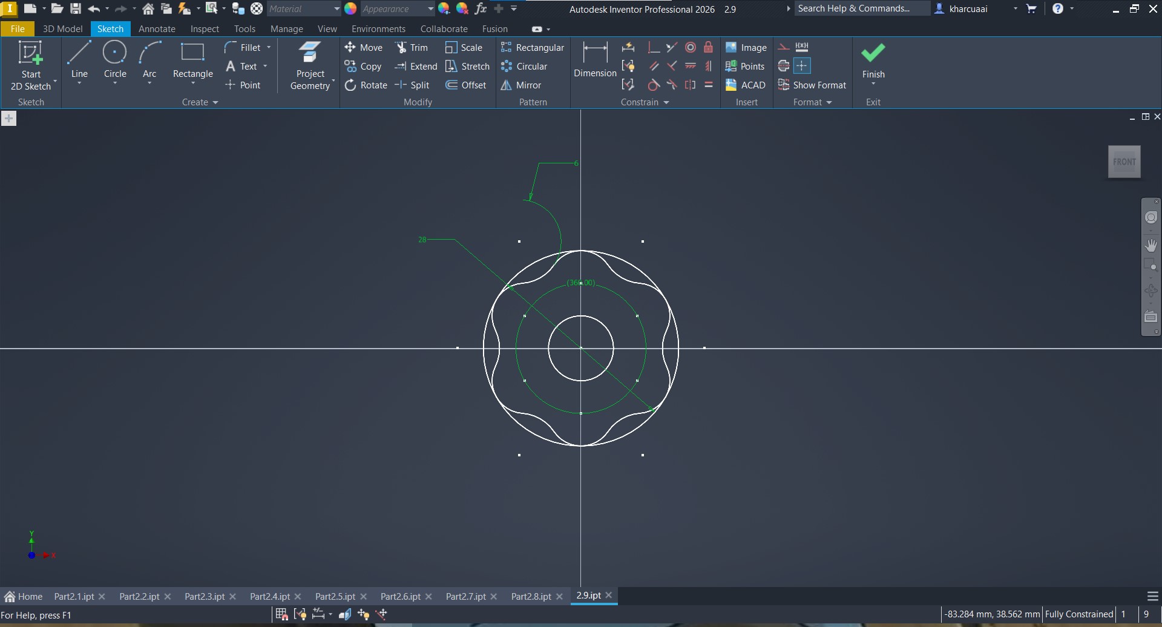Open the File menu
Viewport: 1162px width, 627px height.
(x=18, y=29)
